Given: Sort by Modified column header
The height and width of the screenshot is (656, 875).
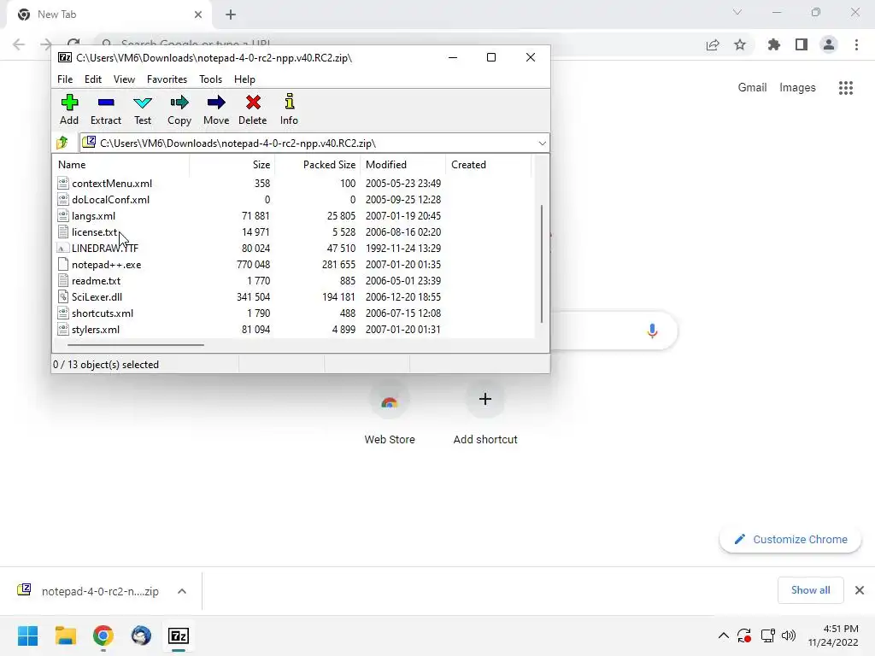Looking at the screenshot, I should coord(403,165).
